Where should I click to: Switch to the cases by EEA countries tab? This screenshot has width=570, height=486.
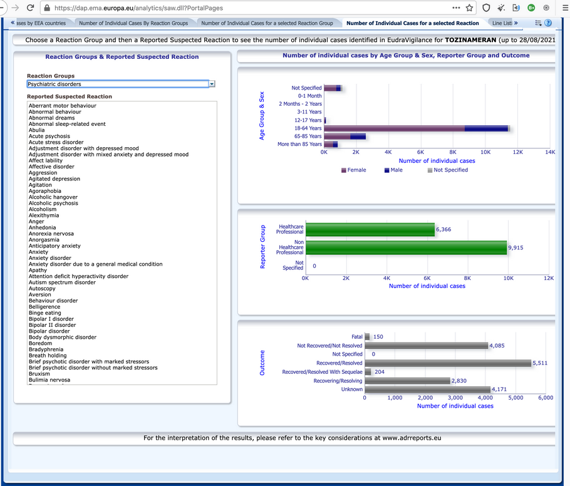[41, 23]
